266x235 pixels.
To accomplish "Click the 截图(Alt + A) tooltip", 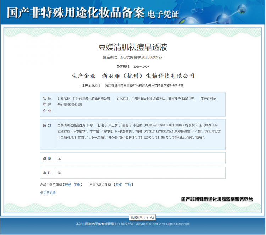I will (142, 217).
